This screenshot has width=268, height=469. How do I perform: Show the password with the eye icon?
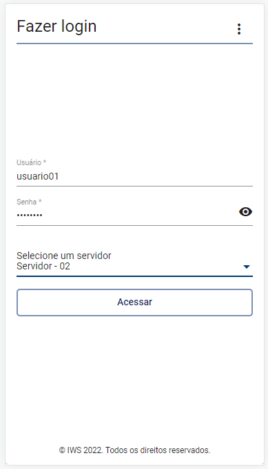tap(246, 212)
